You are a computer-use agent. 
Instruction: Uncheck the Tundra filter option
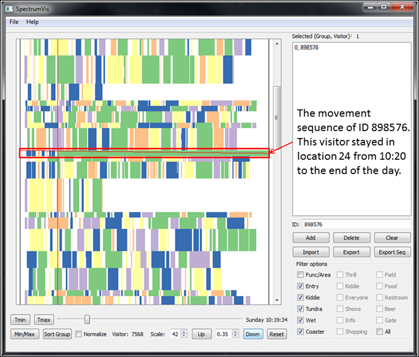click(301, 309)
